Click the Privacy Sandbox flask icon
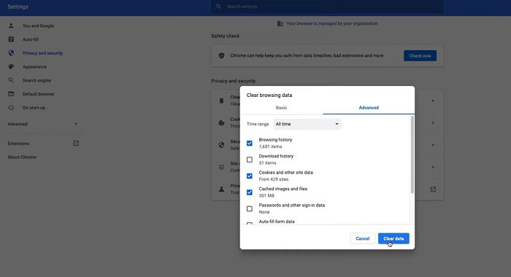Screen dimensions: 511x277 point(222,189)
